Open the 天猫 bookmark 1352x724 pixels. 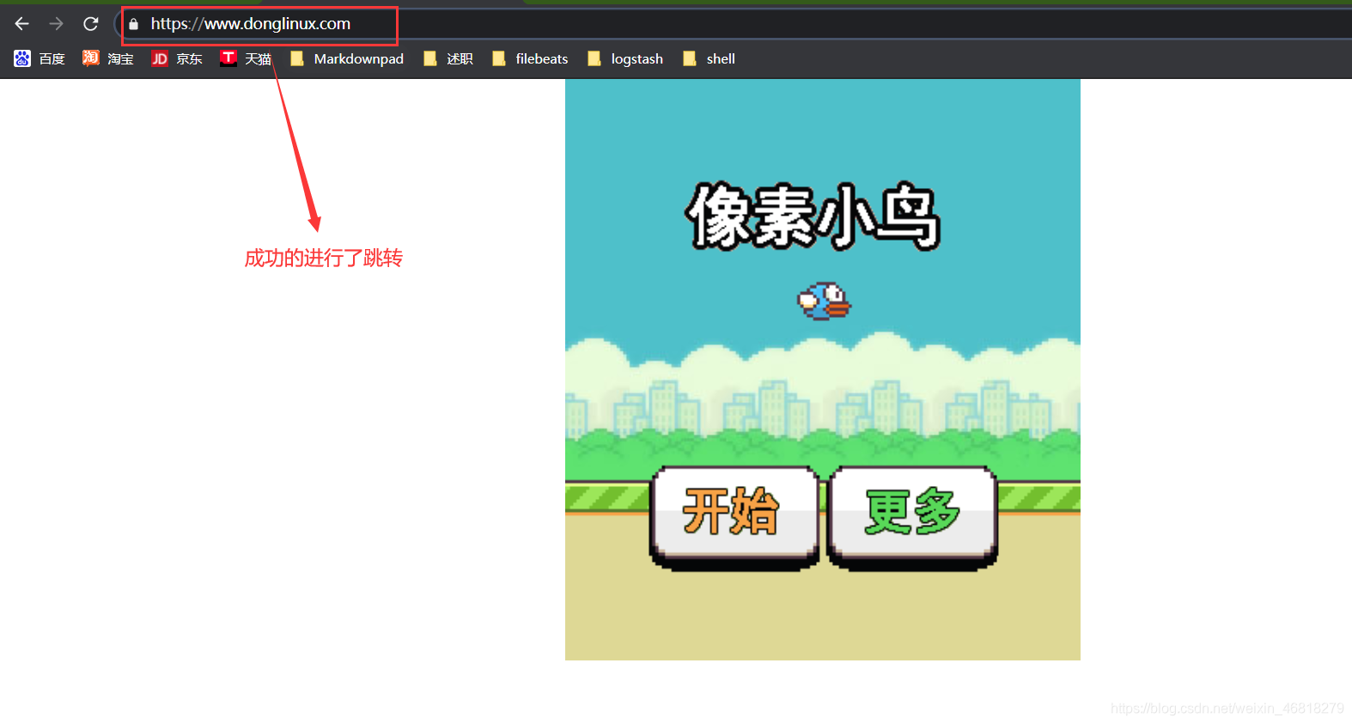click(x=246, y=58)
